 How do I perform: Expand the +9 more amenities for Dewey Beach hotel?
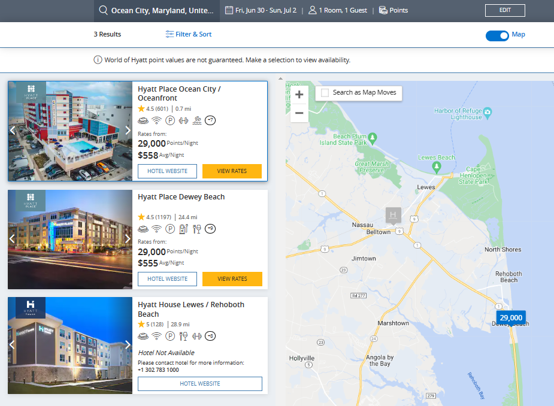[x=210, y=229]
